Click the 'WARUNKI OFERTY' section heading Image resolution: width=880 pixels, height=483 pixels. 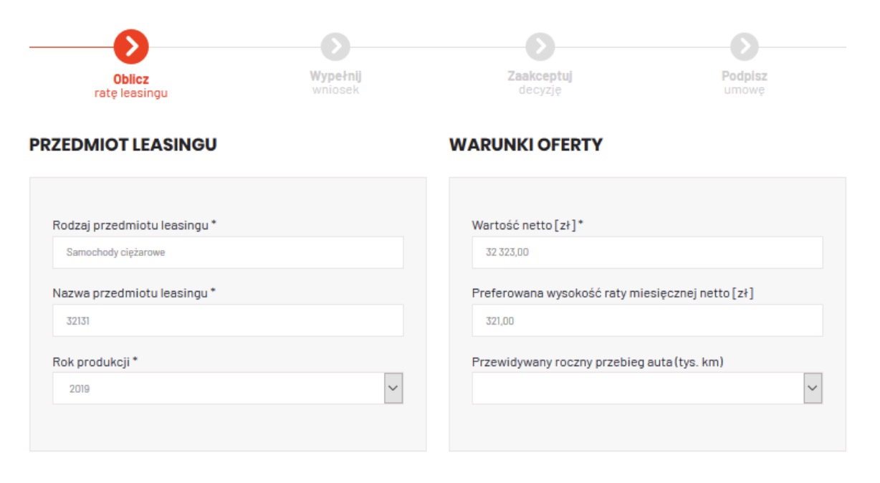526,145
